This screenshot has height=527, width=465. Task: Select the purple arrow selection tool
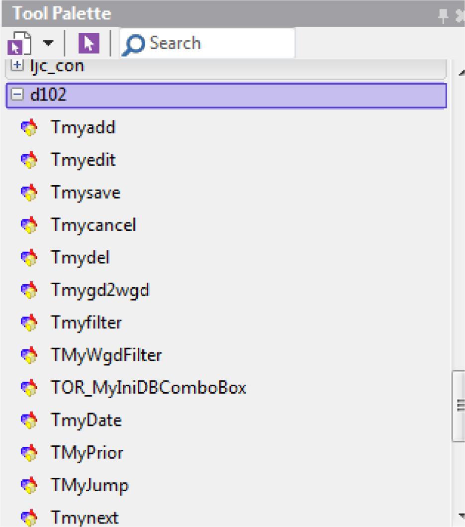[x=88, y=44]
